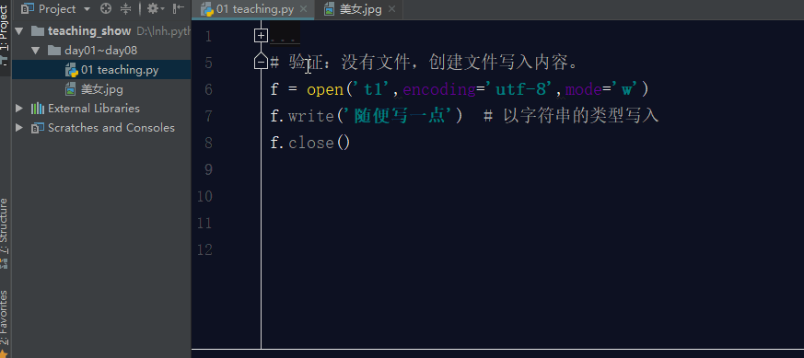Viewport: 804px width, 358px height.
Task: Click the 'utf-8' string on line 6
Action: tap(521, 90)
